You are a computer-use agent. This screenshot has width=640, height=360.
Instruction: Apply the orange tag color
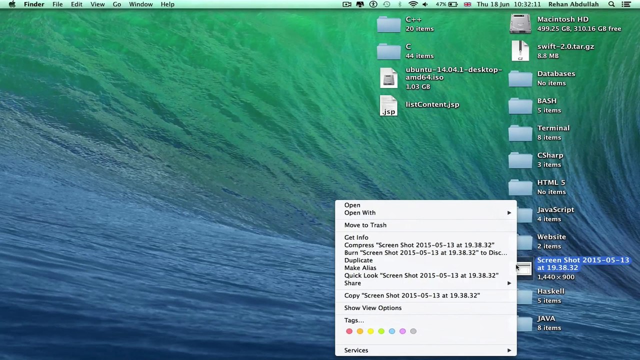click(x=360, y=331)
